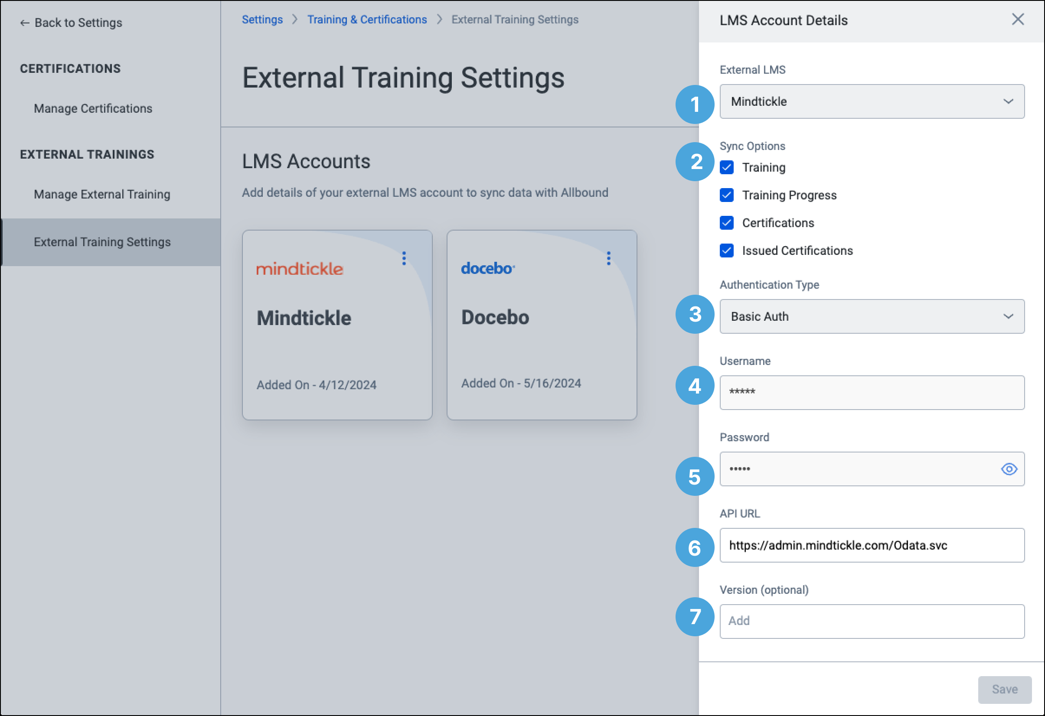
Task: Select the Docebo account card title
Action: (495, 317)
